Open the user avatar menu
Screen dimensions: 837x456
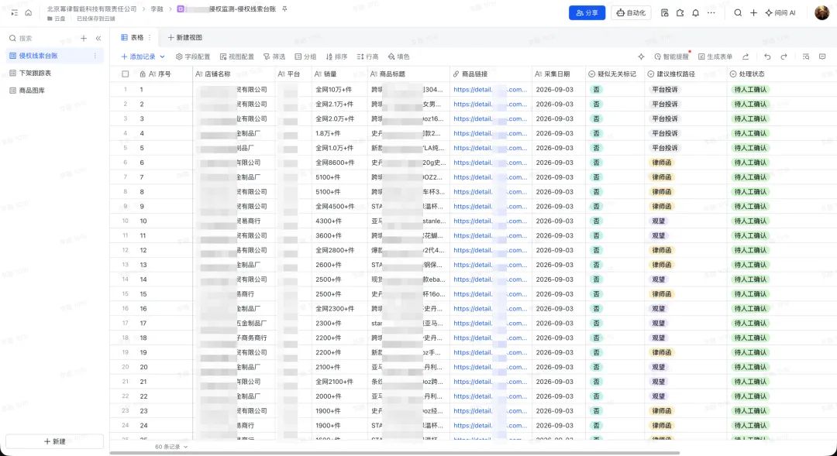click(822, 13)
